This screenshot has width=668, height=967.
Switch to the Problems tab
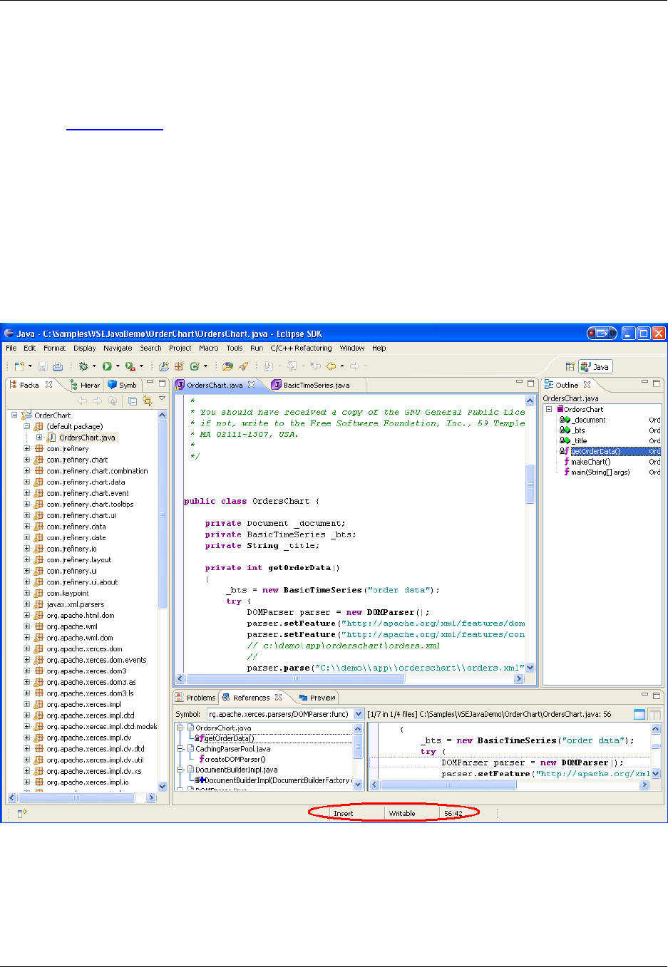200,698
